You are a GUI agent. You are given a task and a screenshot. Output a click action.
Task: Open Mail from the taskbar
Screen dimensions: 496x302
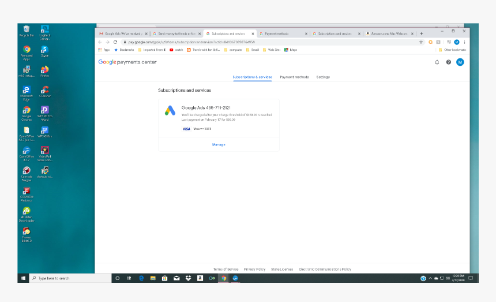(x=176, y=278)
